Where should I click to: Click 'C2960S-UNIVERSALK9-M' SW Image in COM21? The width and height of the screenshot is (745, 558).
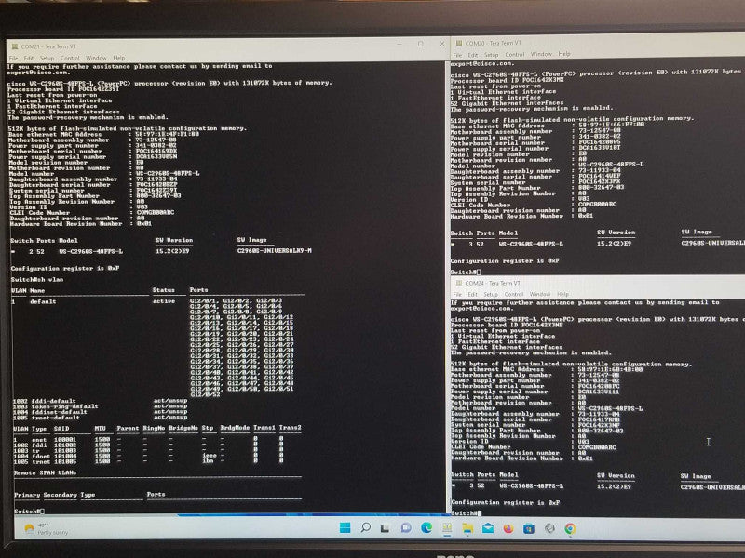274,250
